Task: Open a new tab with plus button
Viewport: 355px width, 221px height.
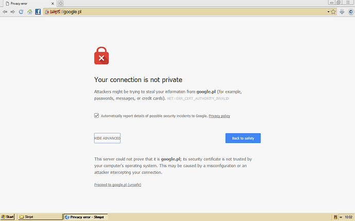Action: tap(61, 4)
